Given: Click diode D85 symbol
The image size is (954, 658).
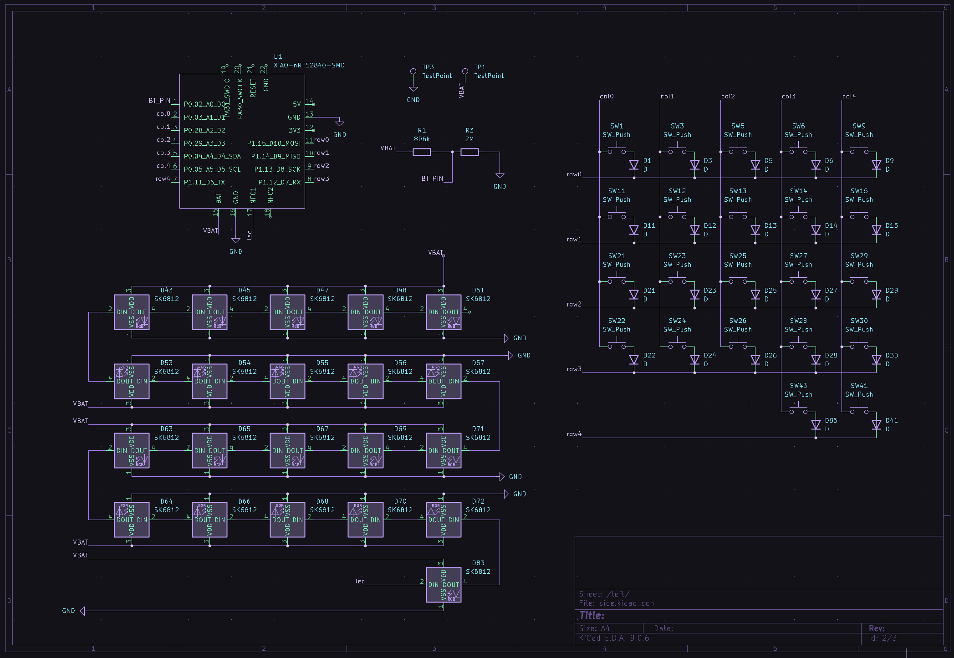Looking at the screenshot, I should (816, 425).
